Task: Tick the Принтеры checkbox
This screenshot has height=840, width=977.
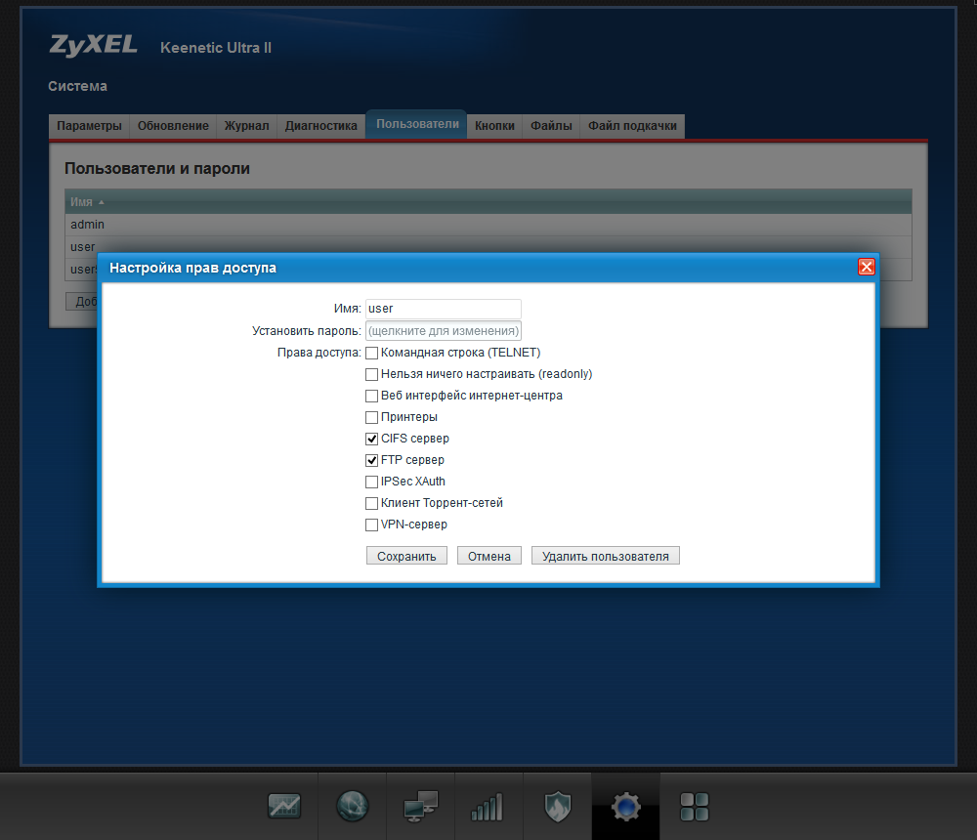Action: (371, 417)
